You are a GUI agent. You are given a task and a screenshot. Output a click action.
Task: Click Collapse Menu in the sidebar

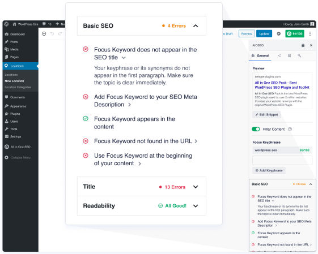18,157
